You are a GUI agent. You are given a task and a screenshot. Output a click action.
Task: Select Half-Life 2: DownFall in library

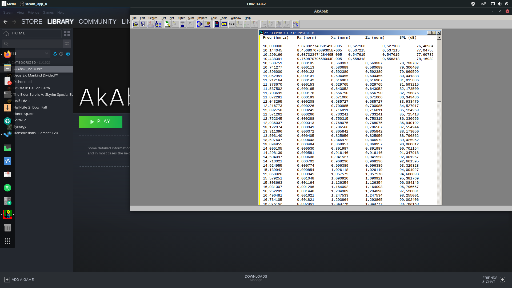[30, 107]
